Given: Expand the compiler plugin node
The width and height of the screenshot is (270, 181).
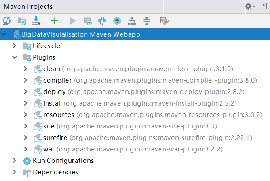Looking at the screenshot, I should [x=26, y=80].
